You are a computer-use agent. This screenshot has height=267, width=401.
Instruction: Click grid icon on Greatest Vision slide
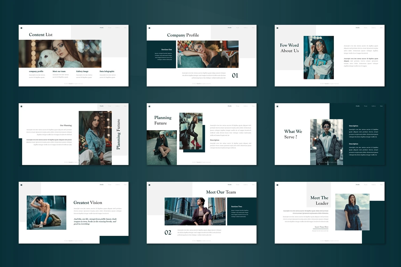tap(21, 185)
